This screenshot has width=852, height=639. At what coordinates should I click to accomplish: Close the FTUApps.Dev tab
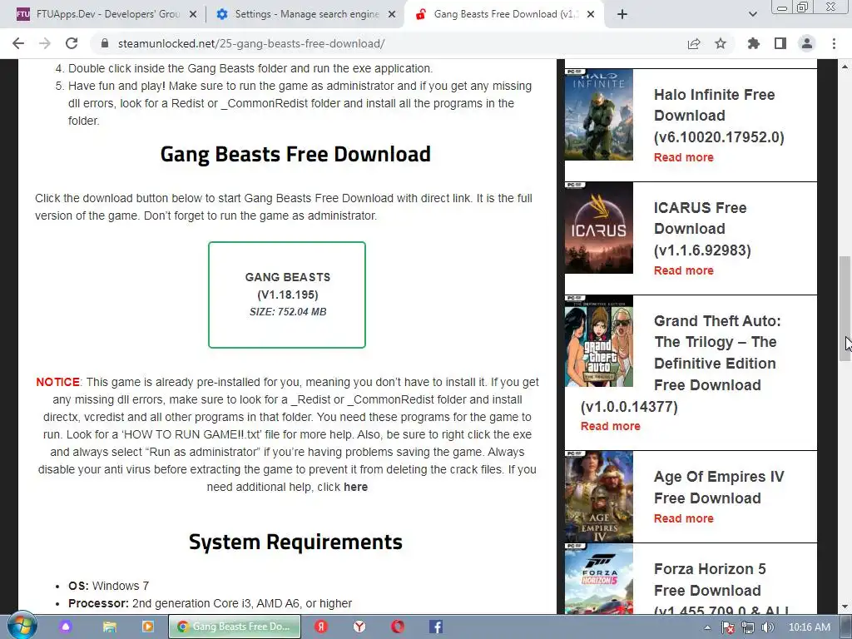[193, 15]
